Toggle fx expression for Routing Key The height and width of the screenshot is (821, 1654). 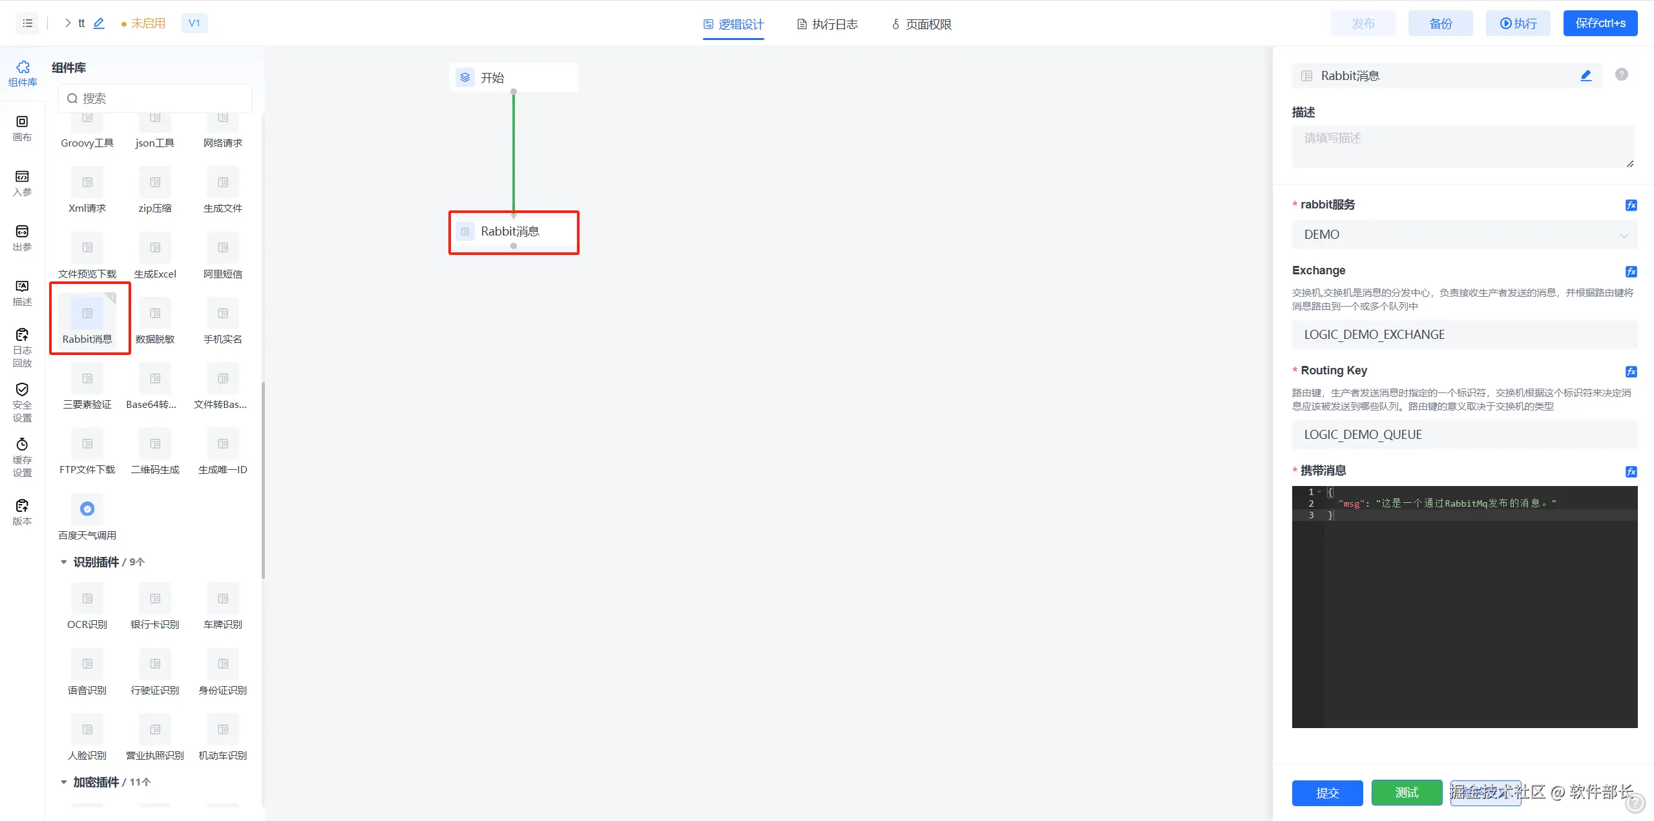(1631, 371)
